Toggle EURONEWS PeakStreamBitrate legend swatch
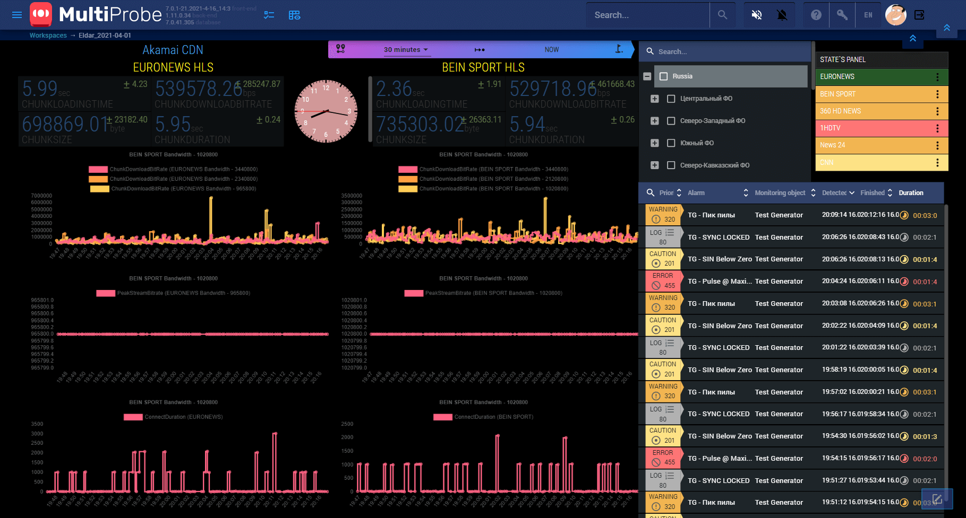Screen dimensions: 966x518 click(x=106, y=293)
